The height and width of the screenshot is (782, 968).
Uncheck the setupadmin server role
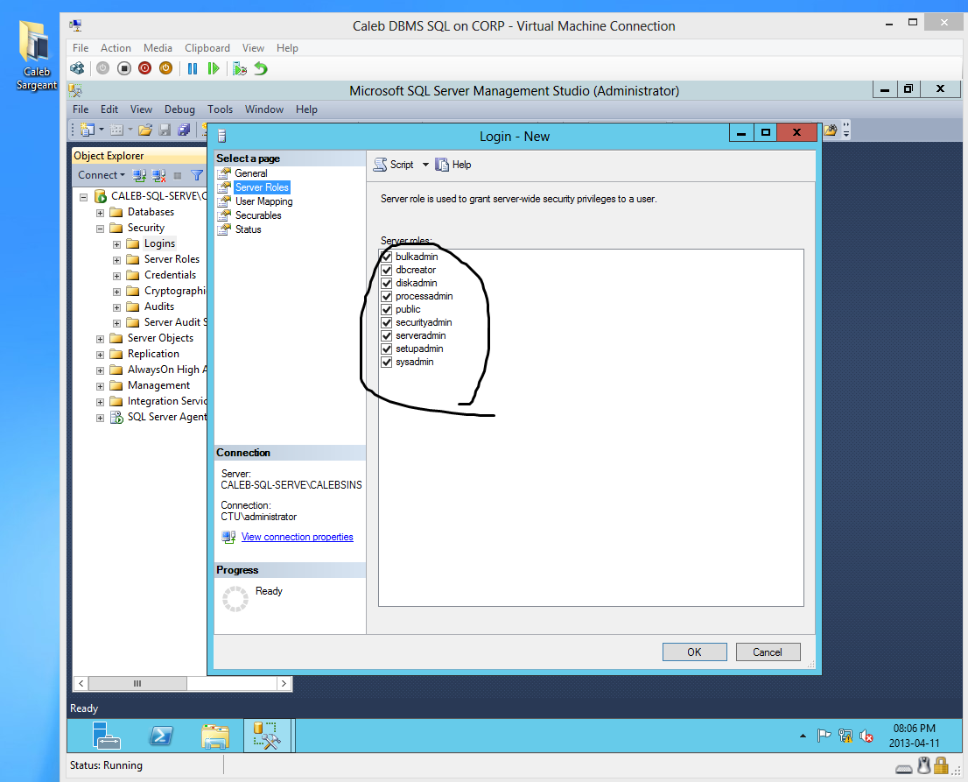coord(387,349)
